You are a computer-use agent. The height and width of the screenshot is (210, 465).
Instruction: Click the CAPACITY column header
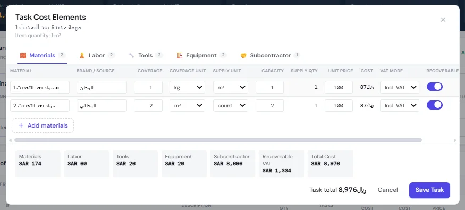(x=273, y=71)
